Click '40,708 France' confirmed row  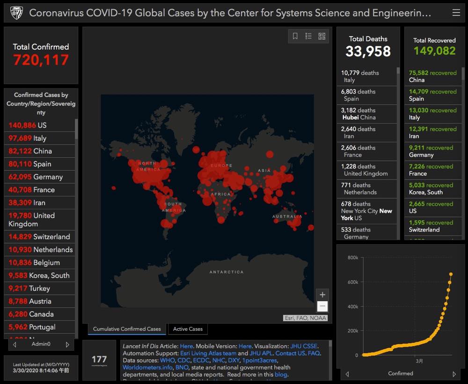tap(40, 190)
